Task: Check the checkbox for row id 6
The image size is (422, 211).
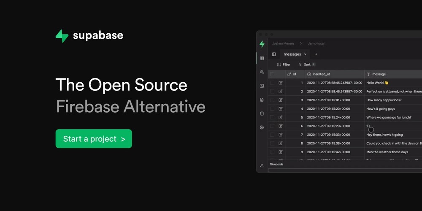Action: click(272, 126)
